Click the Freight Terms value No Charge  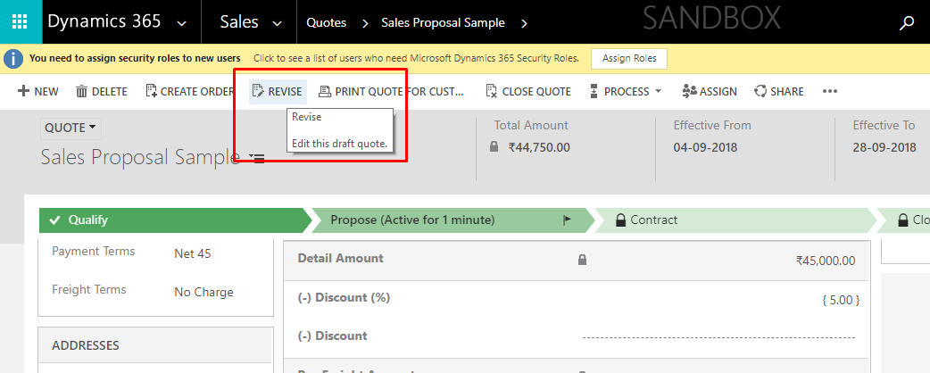tap(204, 293)
